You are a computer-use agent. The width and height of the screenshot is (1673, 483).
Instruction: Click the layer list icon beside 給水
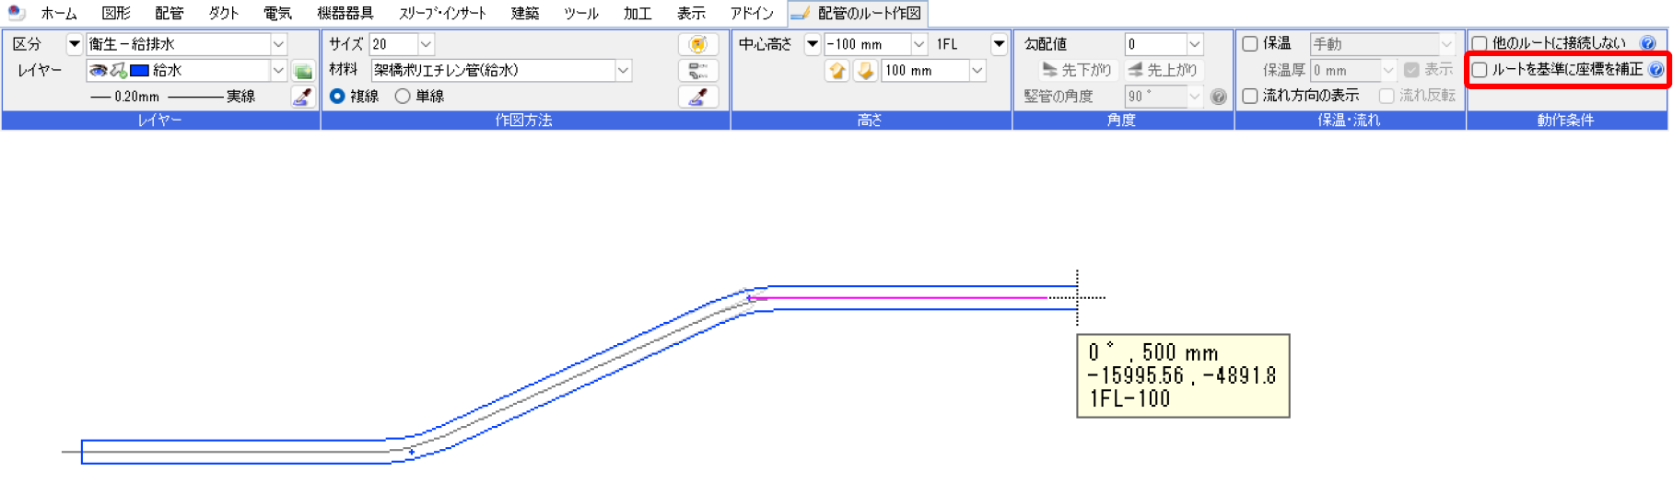(303, 70)
